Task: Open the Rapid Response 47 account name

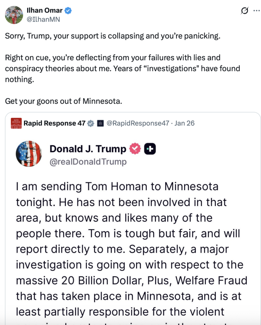Action: point(54,123)
